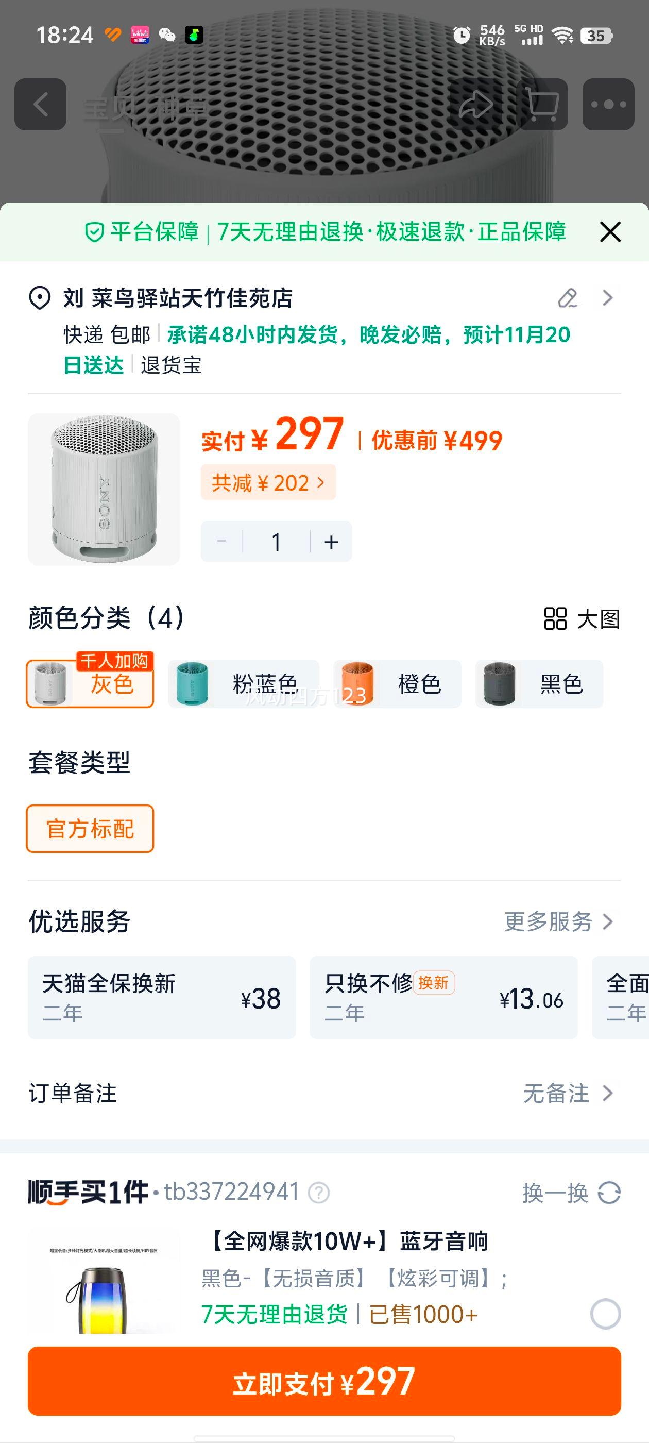Screen dimensions: 649x1443
Task: Increase quantity with the plus button
Action: click(x=331, y=542)
